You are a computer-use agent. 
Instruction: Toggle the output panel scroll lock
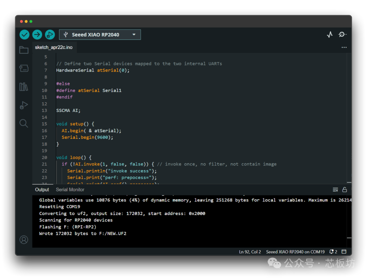click(x=345, y=190)
